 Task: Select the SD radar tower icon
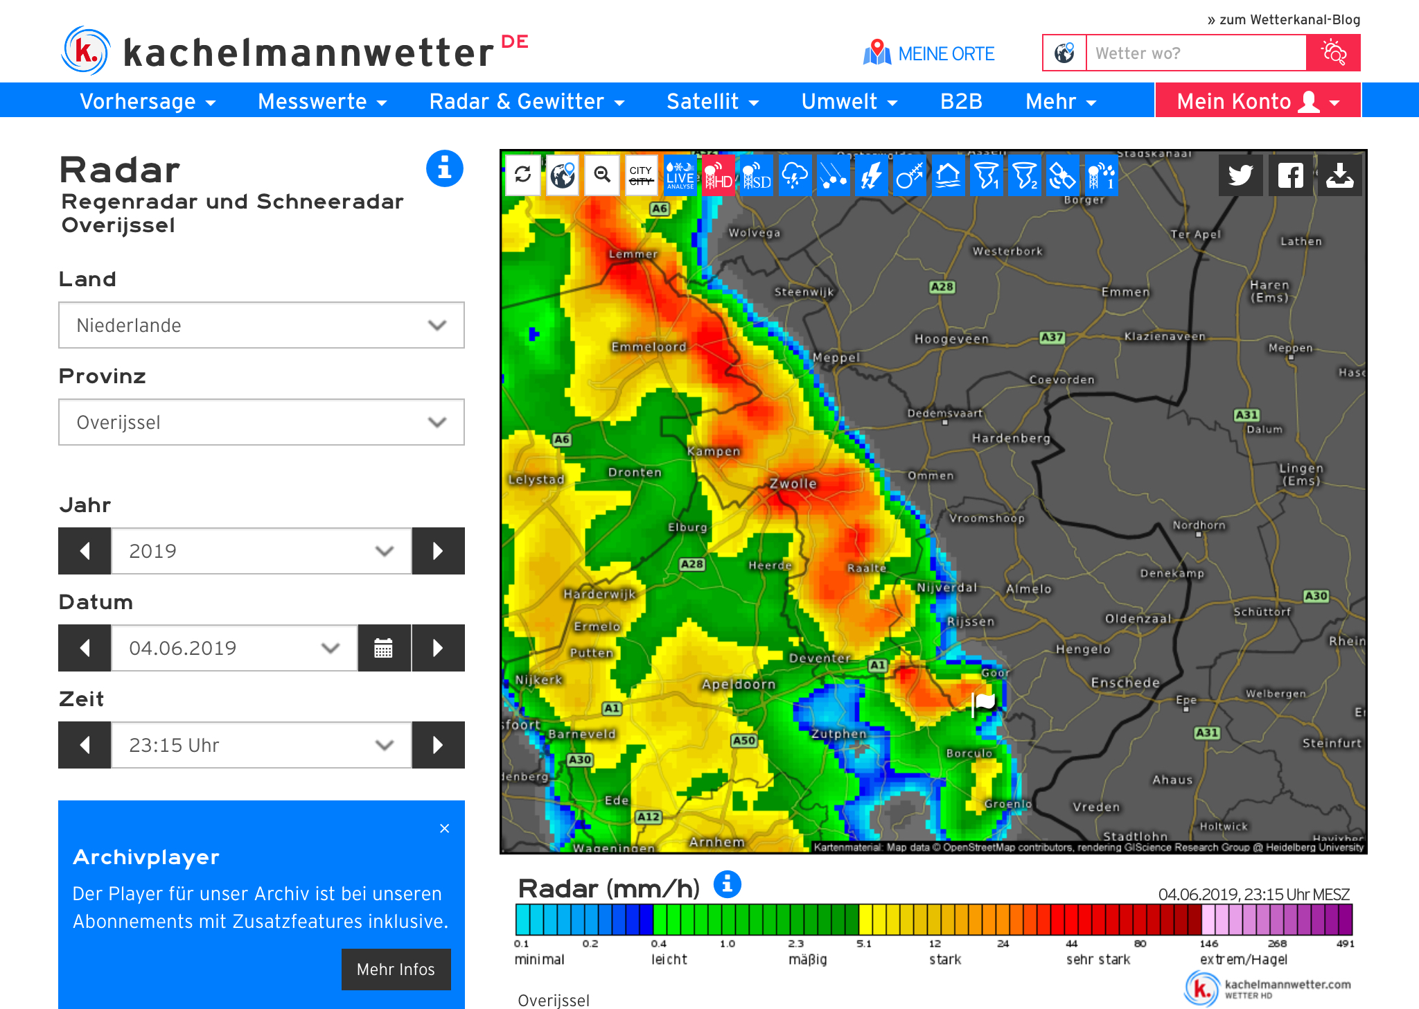tap(757, 175)
